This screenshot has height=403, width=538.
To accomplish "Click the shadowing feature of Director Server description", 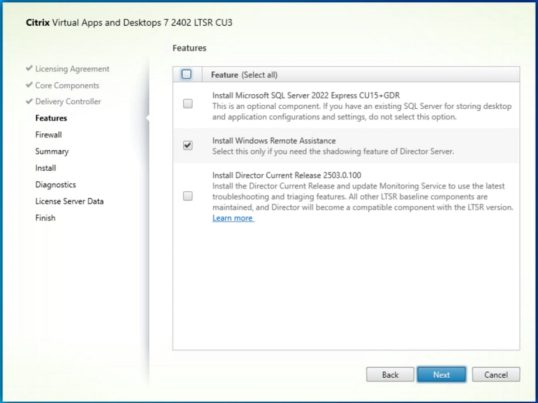I will tap(333, 151).
